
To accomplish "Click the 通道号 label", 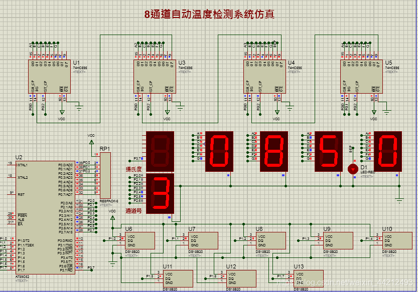I will pyautogui.click(x=134, y=211).
